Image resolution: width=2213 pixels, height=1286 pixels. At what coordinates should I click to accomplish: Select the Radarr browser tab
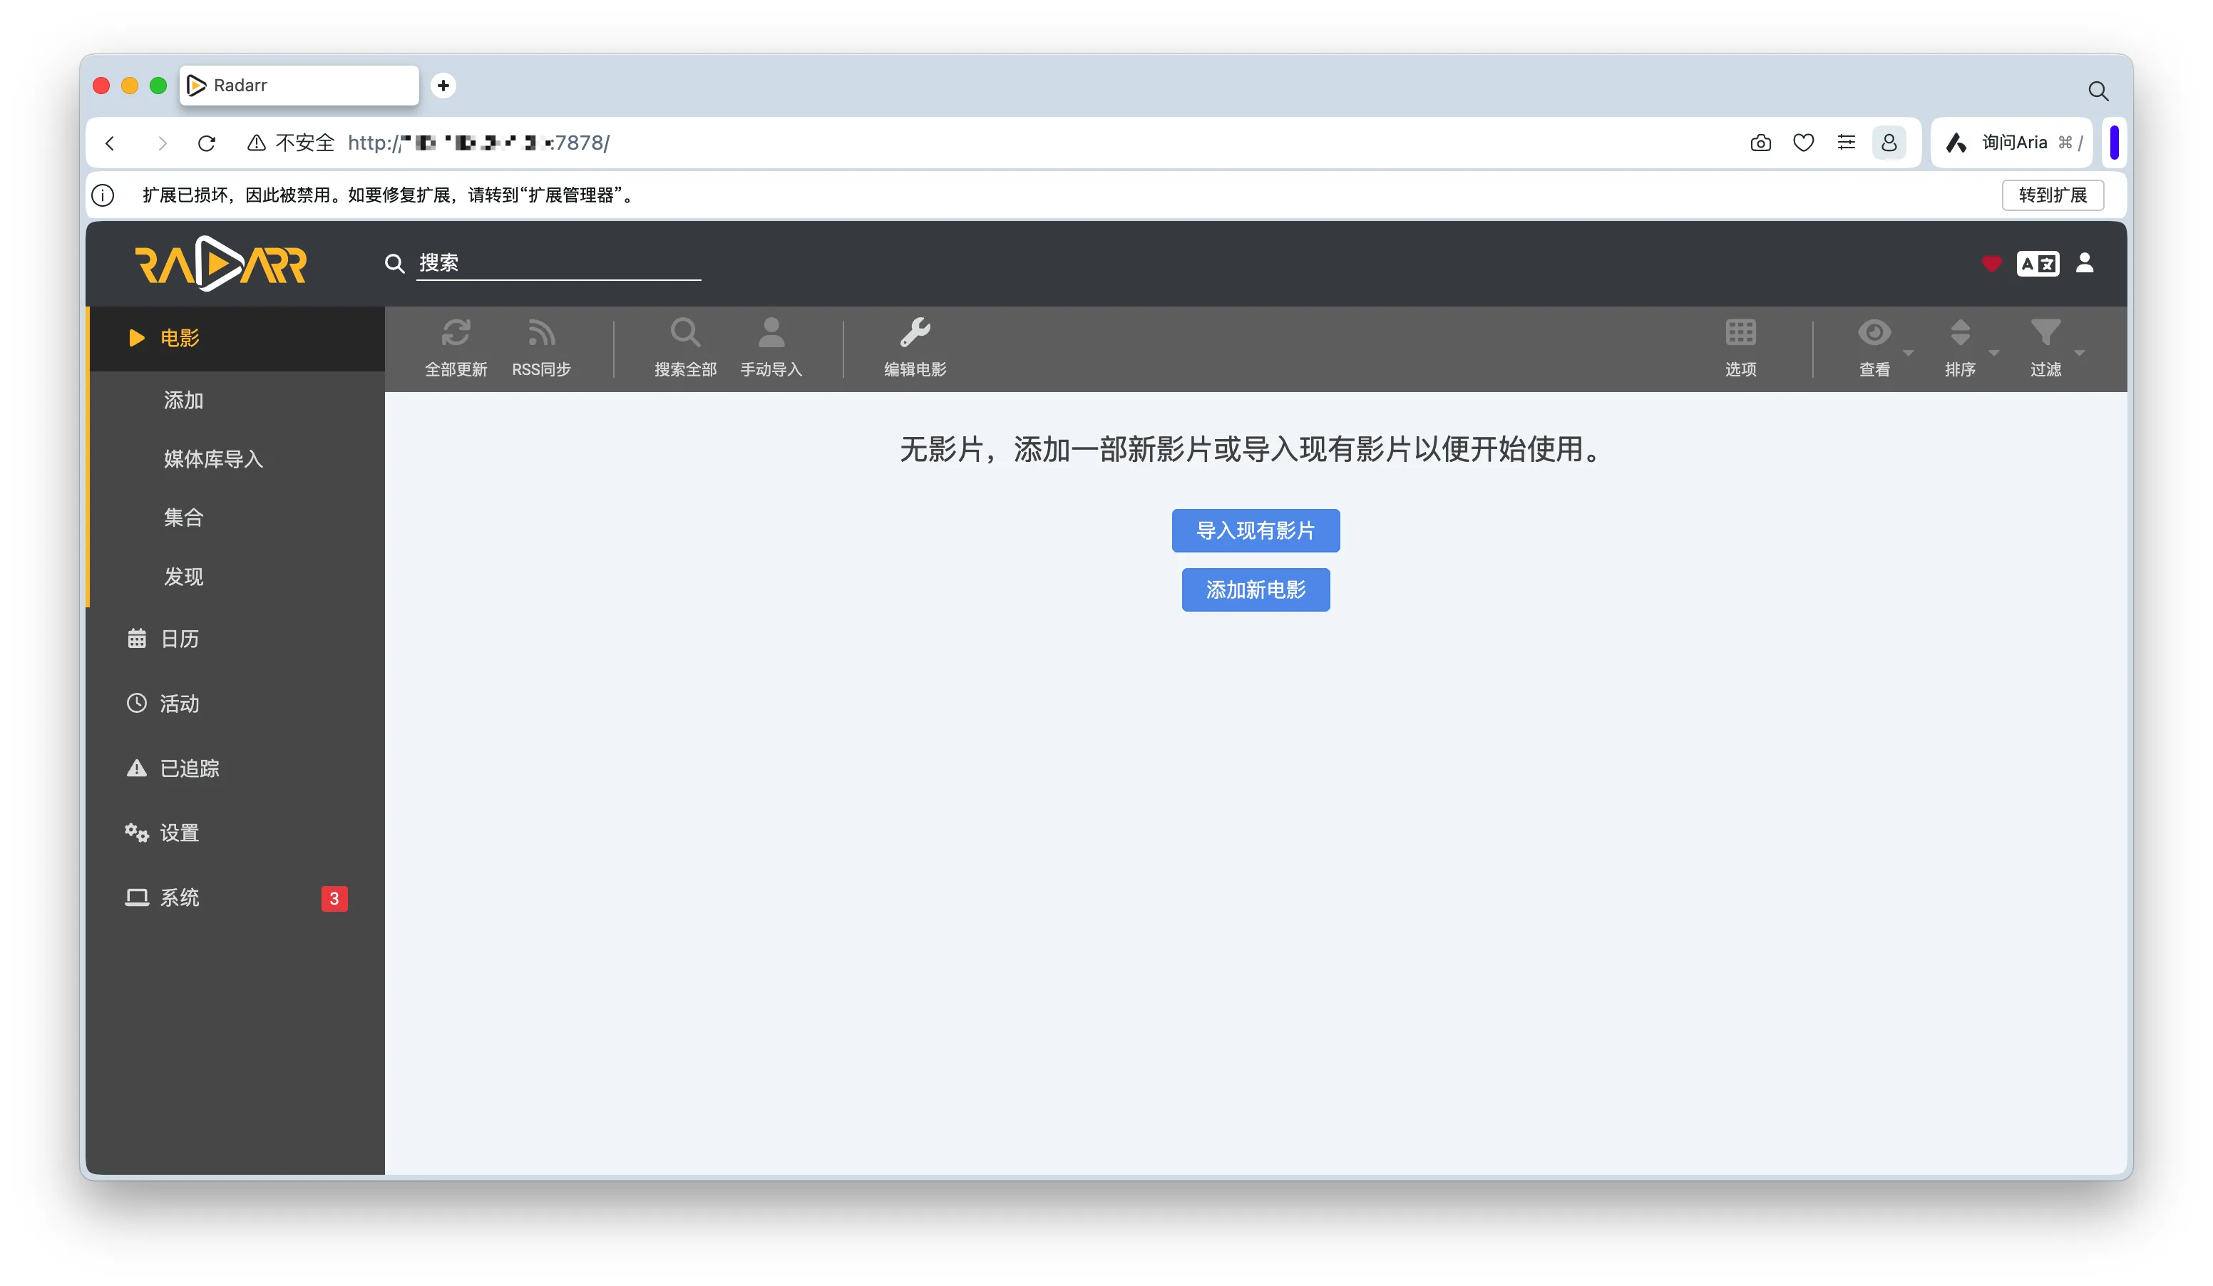click(x=299, y=85)
